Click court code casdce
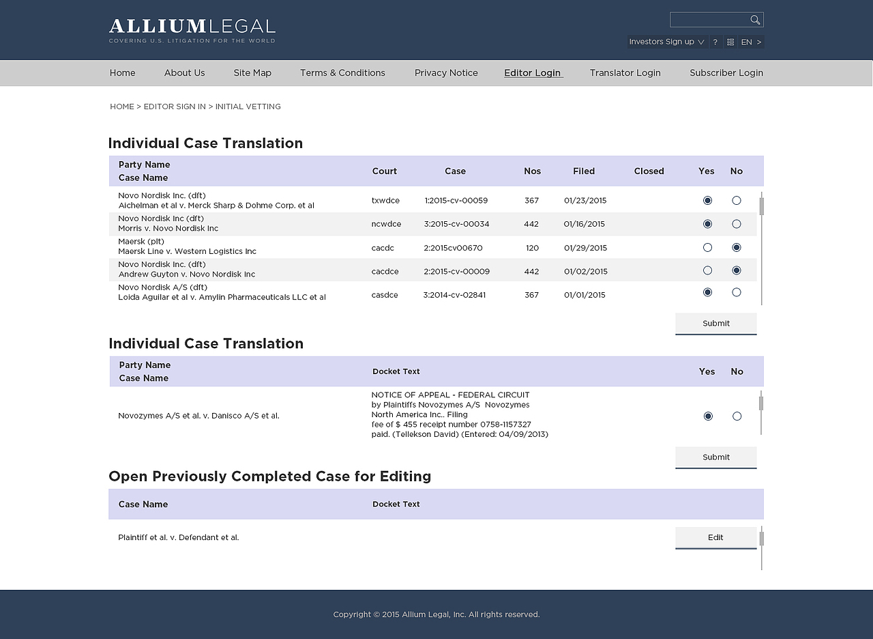The height and width of the screenshot is (639, 873). tap(385, 295)
